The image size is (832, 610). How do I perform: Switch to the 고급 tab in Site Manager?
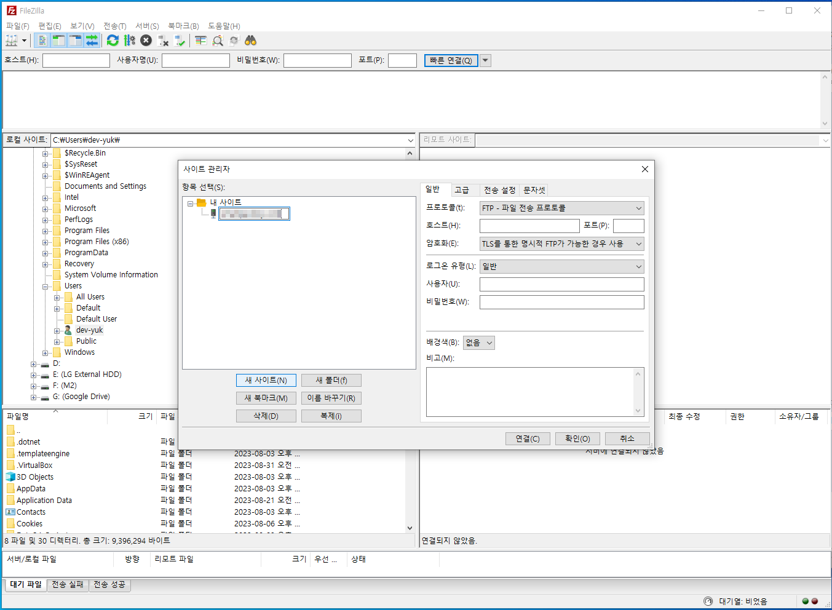click(462, 190)
